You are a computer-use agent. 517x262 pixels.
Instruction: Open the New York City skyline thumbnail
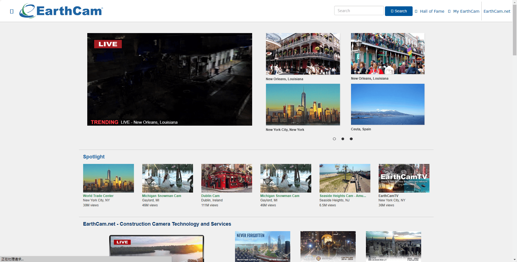[303, 104]
